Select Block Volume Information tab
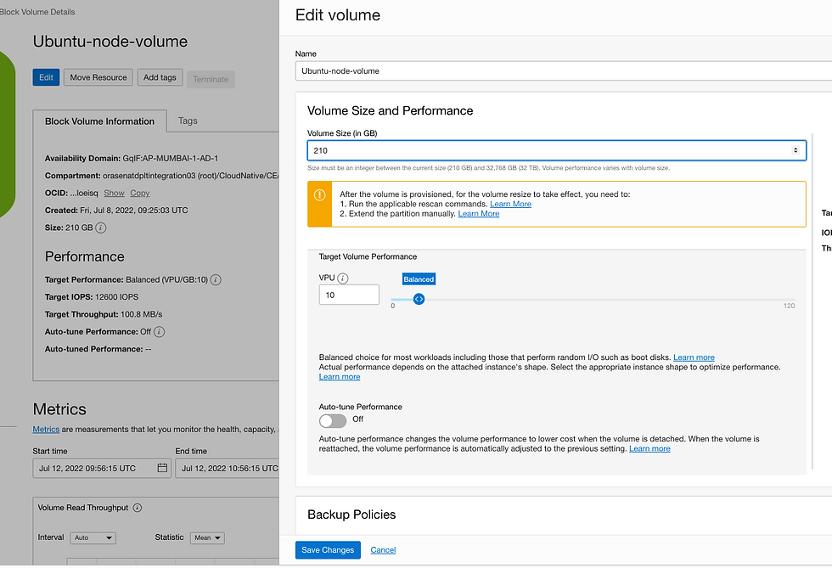 coord(100,121)
